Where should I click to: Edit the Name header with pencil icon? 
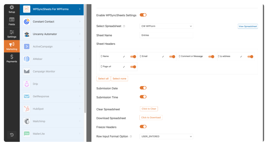tap(124, 57)
